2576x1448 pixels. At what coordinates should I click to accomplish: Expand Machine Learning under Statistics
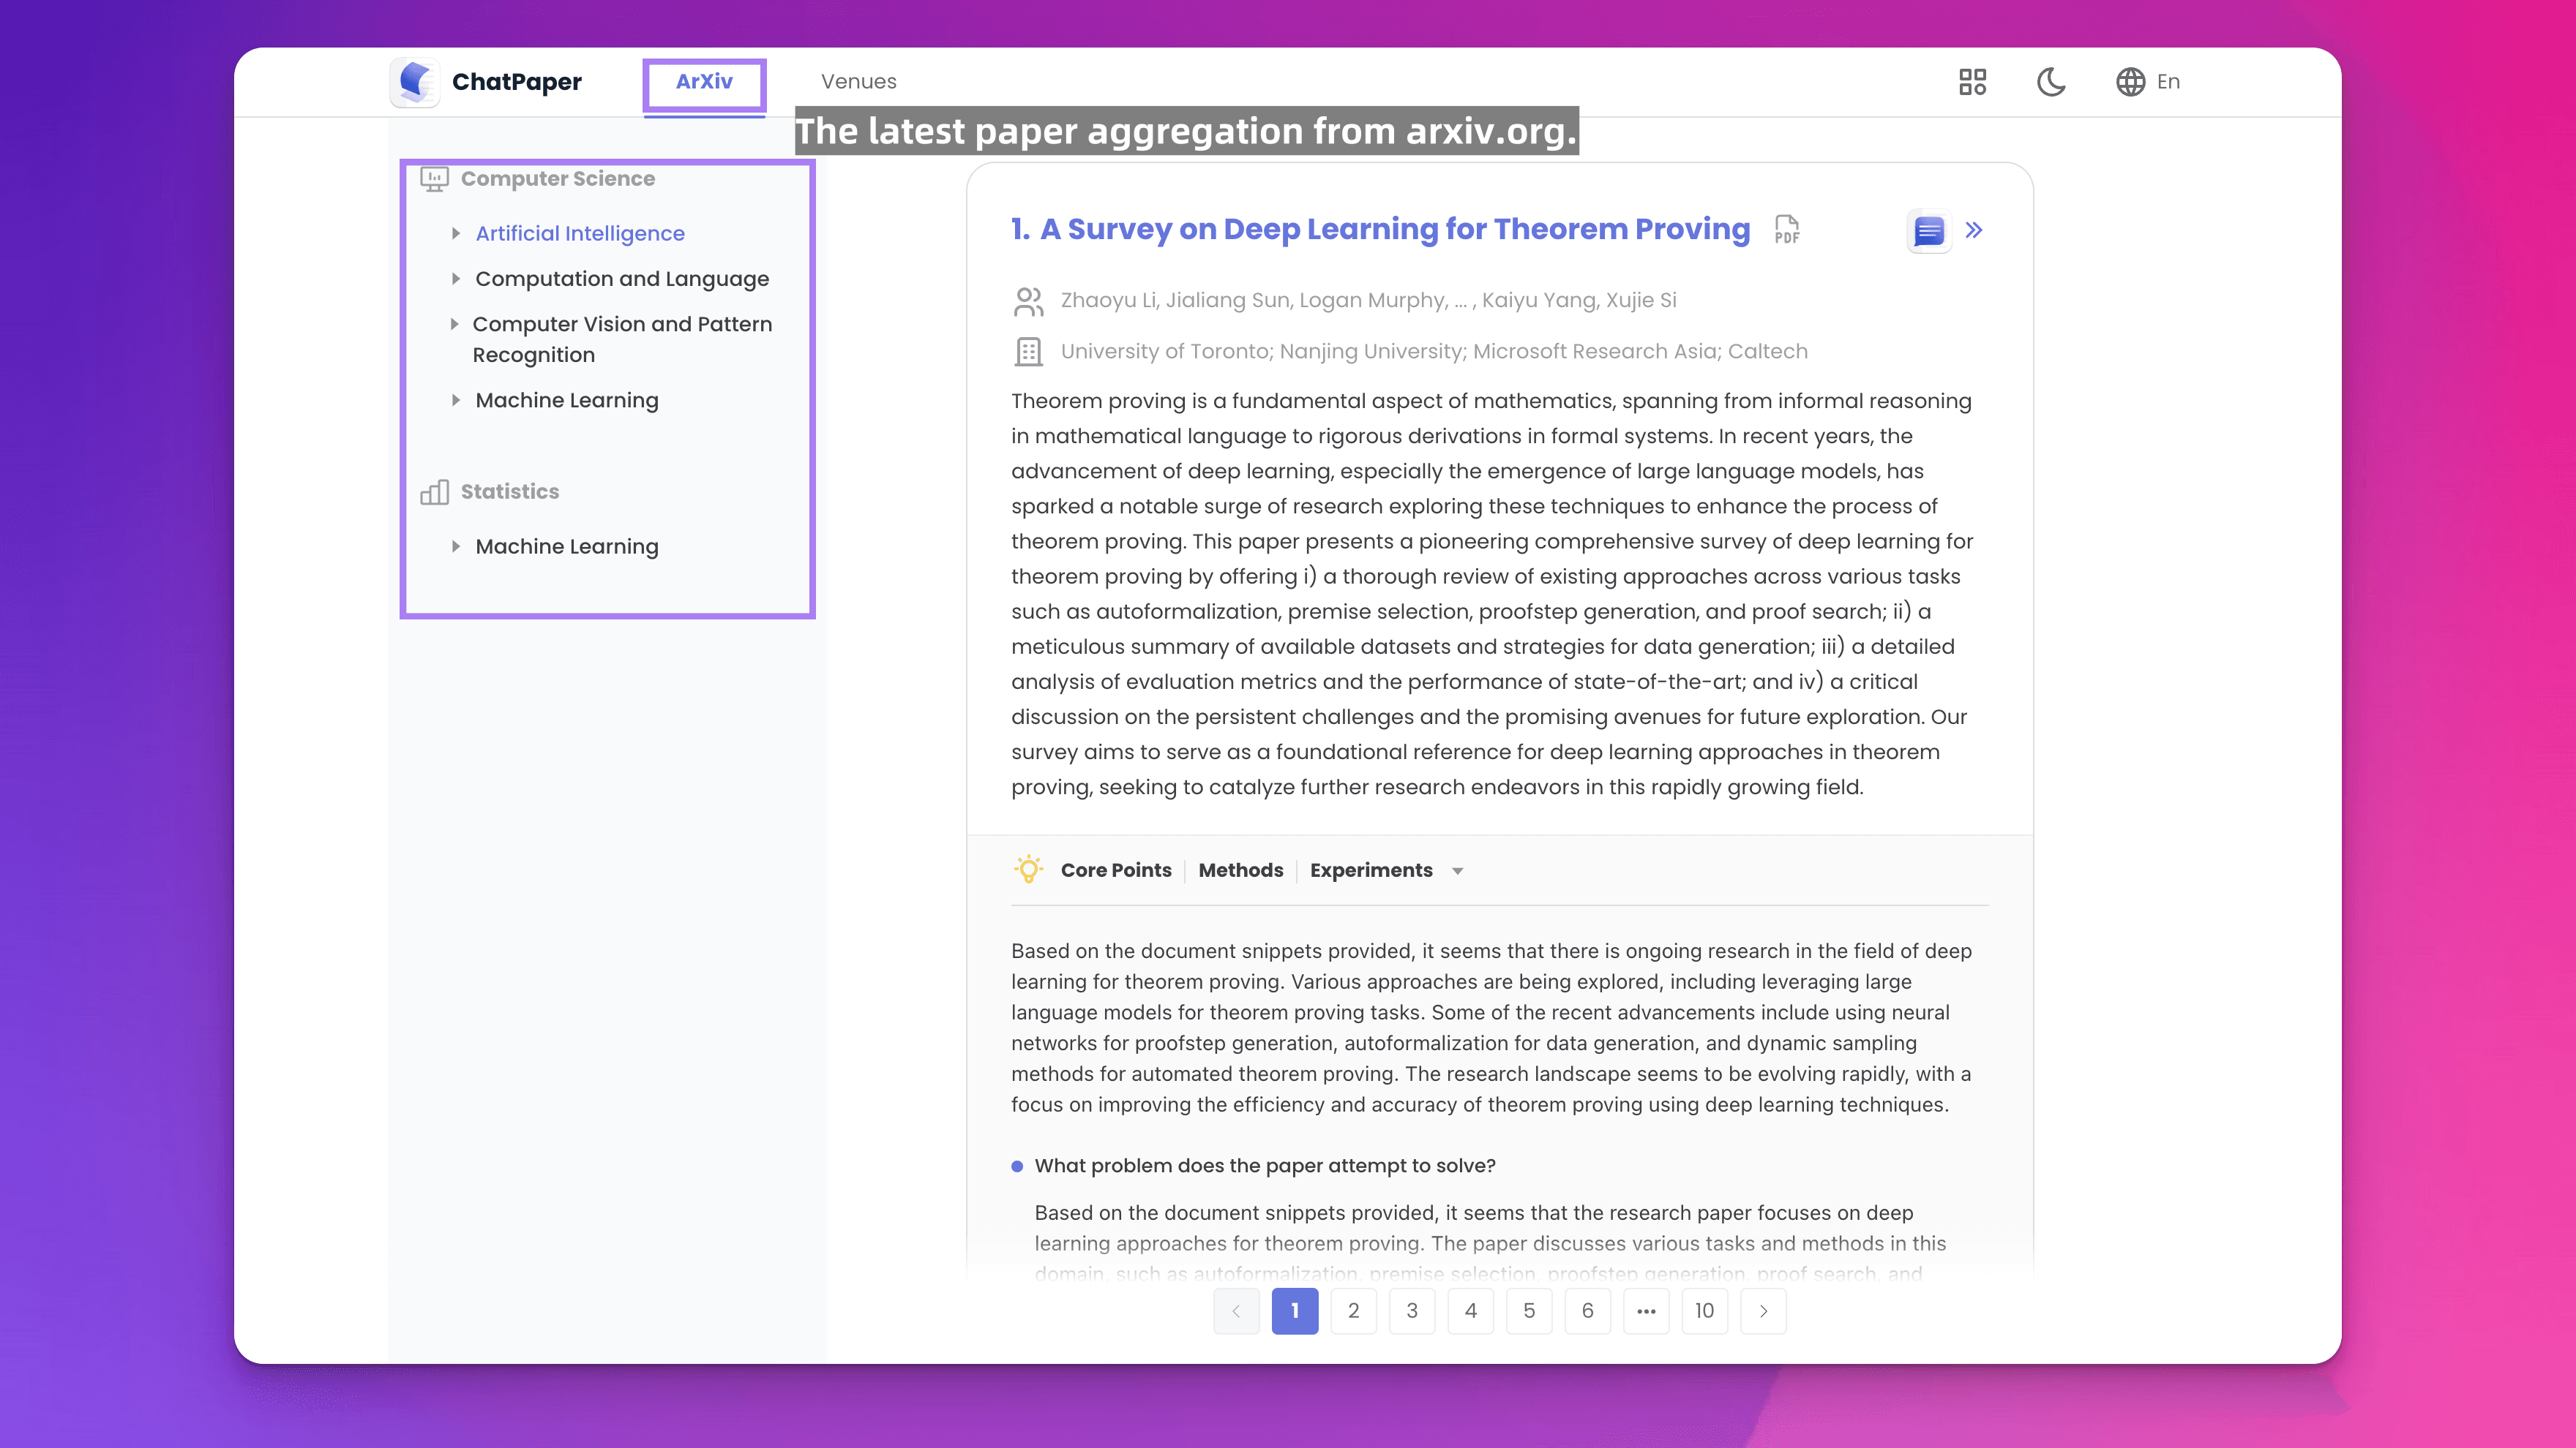tap(456, 546)
